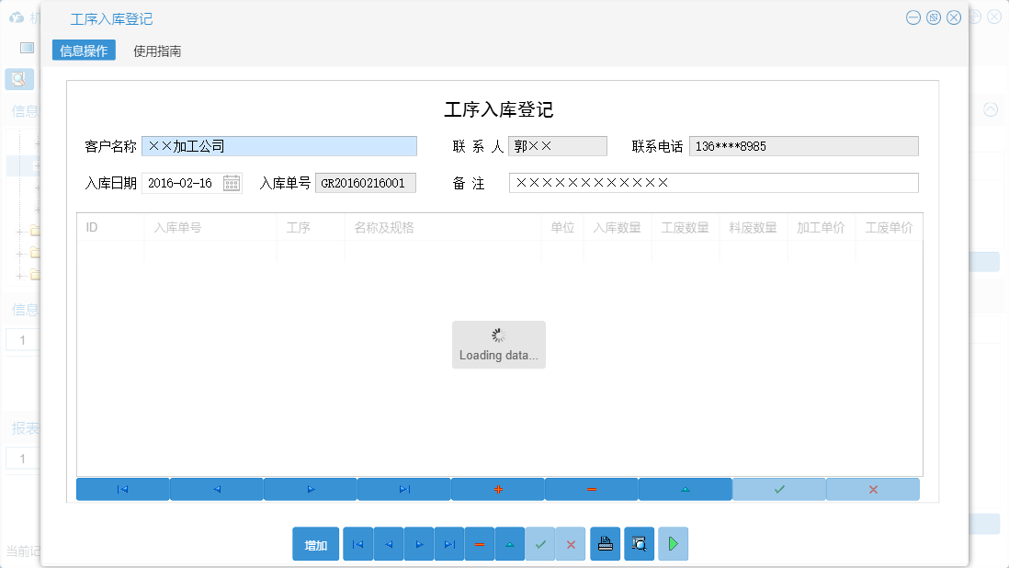1009x568 pixels.
Task: Print the 工序入库登记 form
Action: (x=605, y=543)
